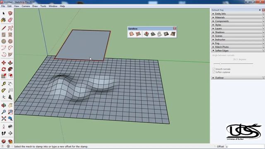This screenshot has width=265, height=149.
Task: Choose the Rotate tool
Action: (4, 69)
